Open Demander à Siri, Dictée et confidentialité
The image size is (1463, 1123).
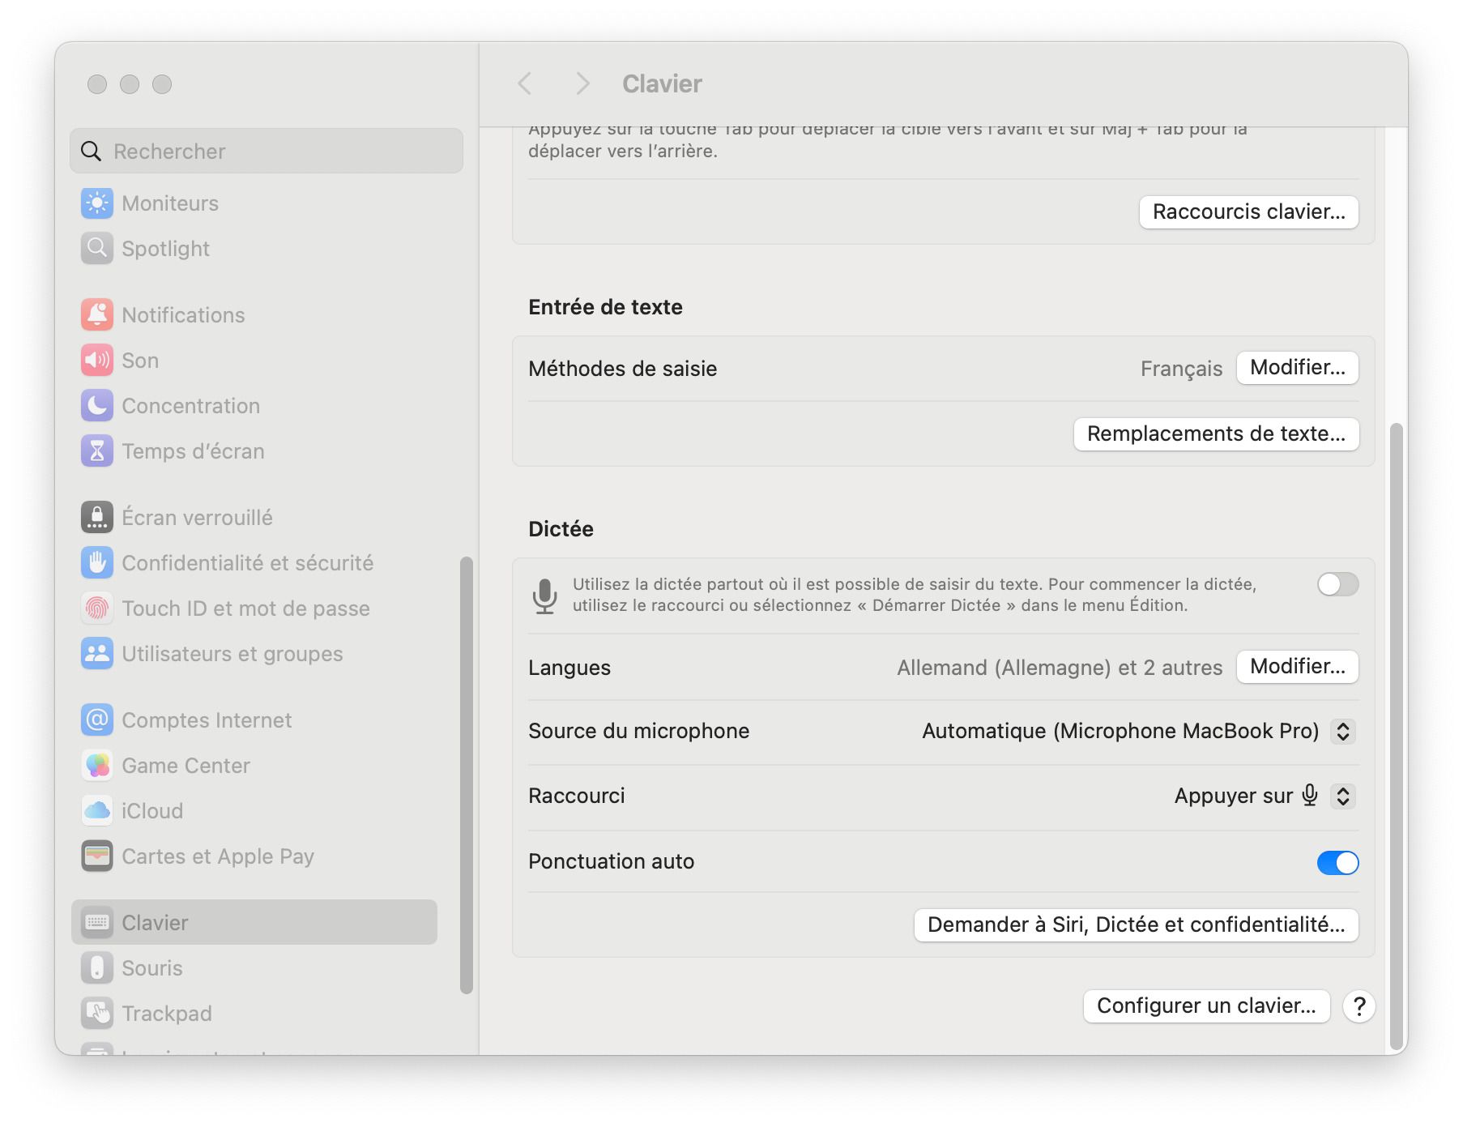pos(1136,924)
